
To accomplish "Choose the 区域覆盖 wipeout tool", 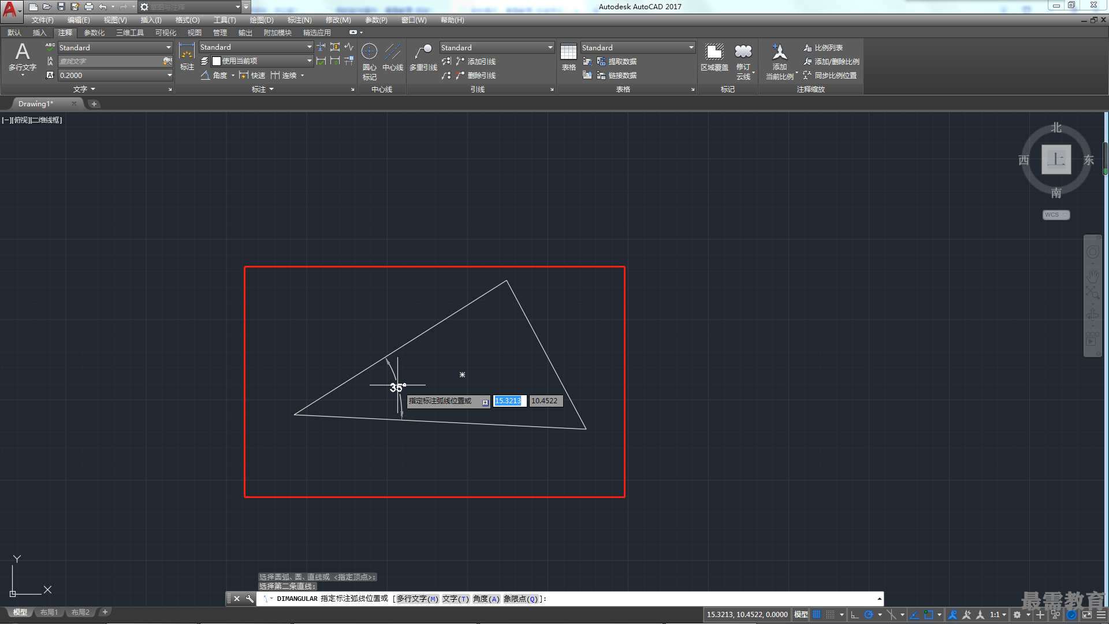I will (x=714, y=57).
